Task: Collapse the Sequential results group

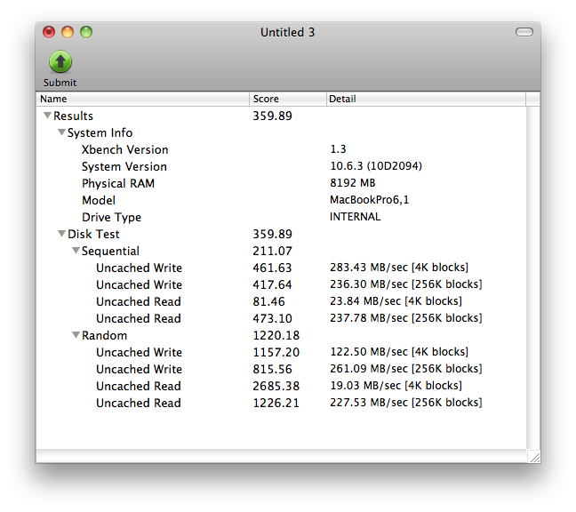Action: [x=76, y=251]
